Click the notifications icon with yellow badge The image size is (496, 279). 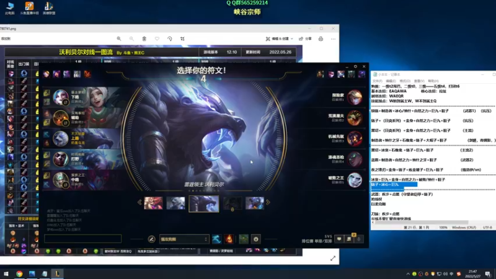pos(349,239)
